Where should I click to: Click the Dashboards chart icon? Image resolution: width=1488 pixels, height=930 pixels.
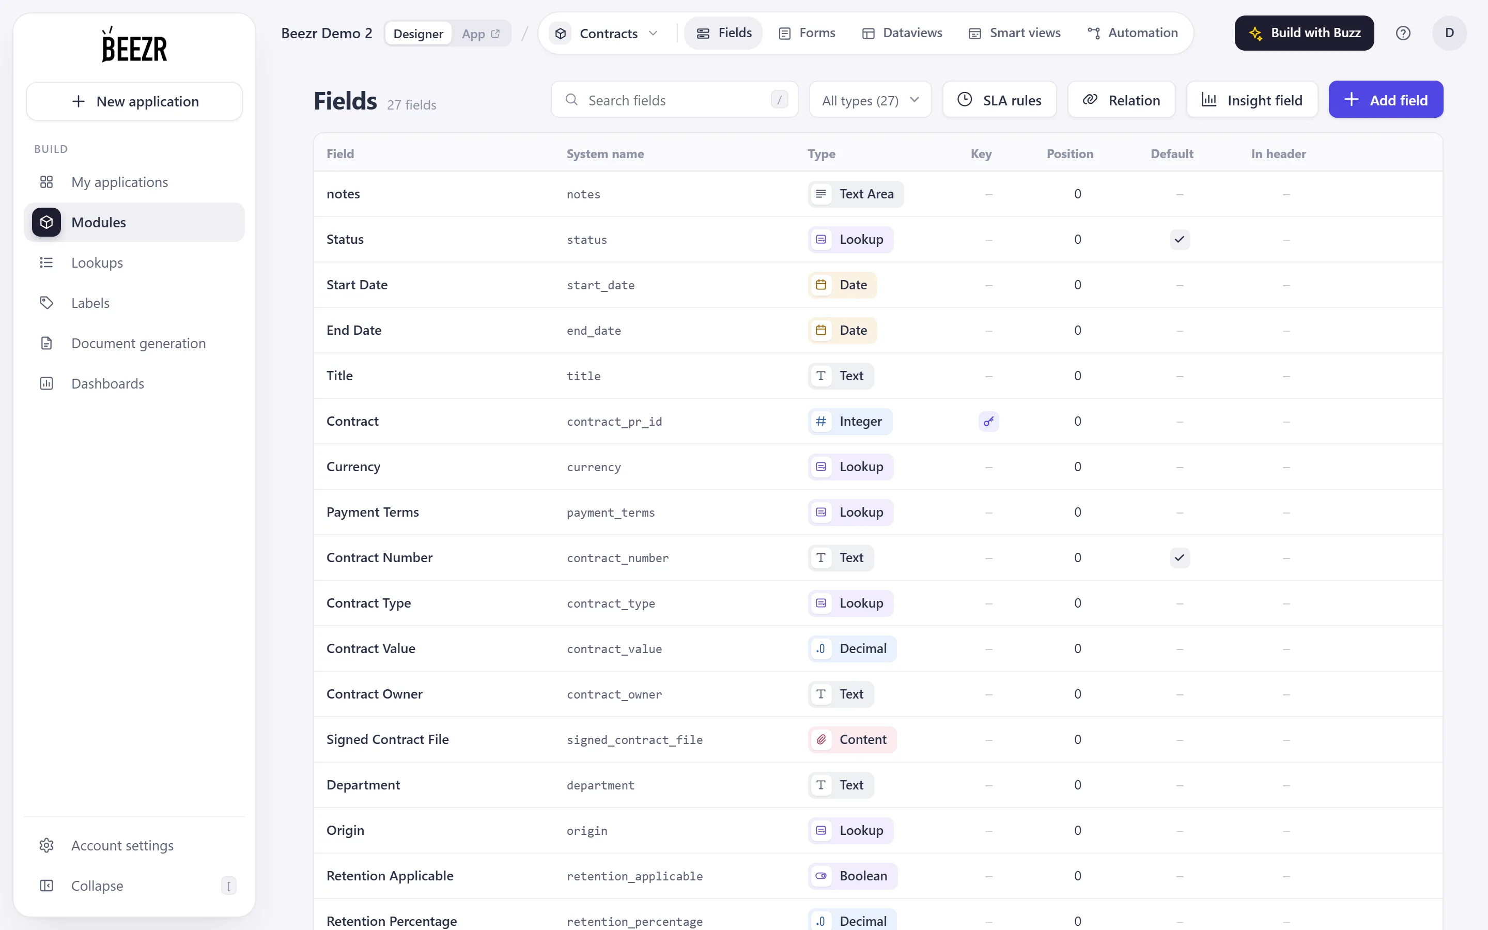pyautogui.click(x=47, y=384)
